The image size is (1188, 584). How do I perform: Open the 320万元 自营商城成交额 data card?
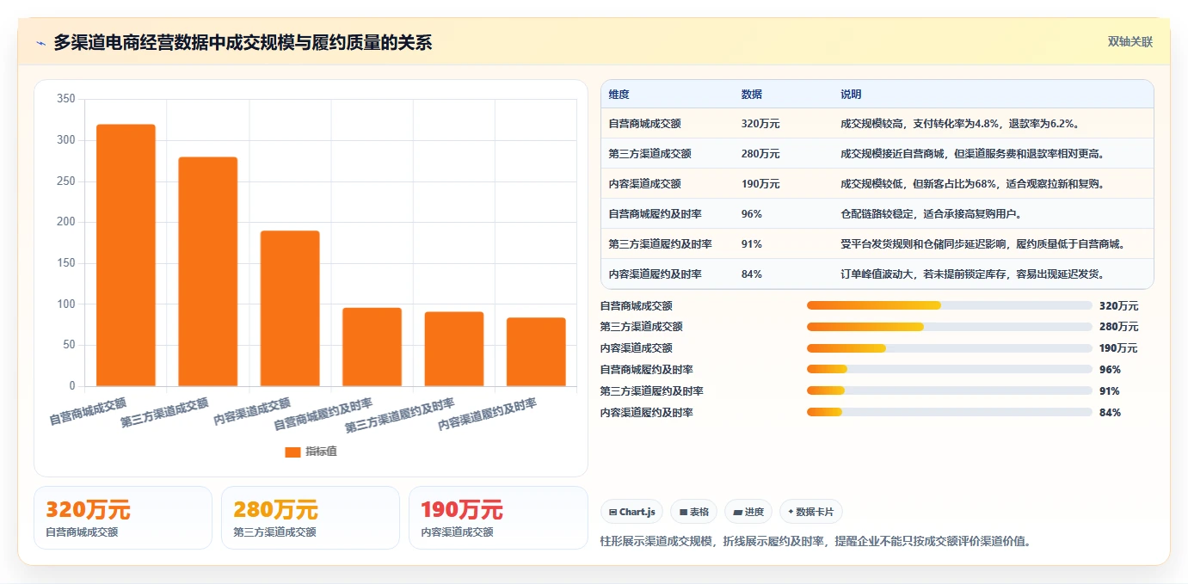coord(123,518)
